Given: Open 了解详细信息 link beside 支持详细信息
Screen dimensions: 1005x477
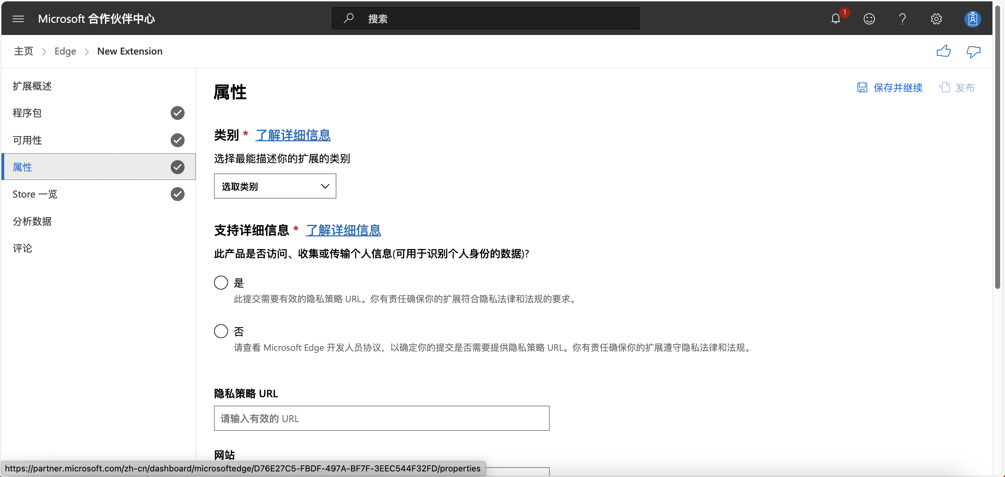Looking at the screenshot, I should coord(343,230).
